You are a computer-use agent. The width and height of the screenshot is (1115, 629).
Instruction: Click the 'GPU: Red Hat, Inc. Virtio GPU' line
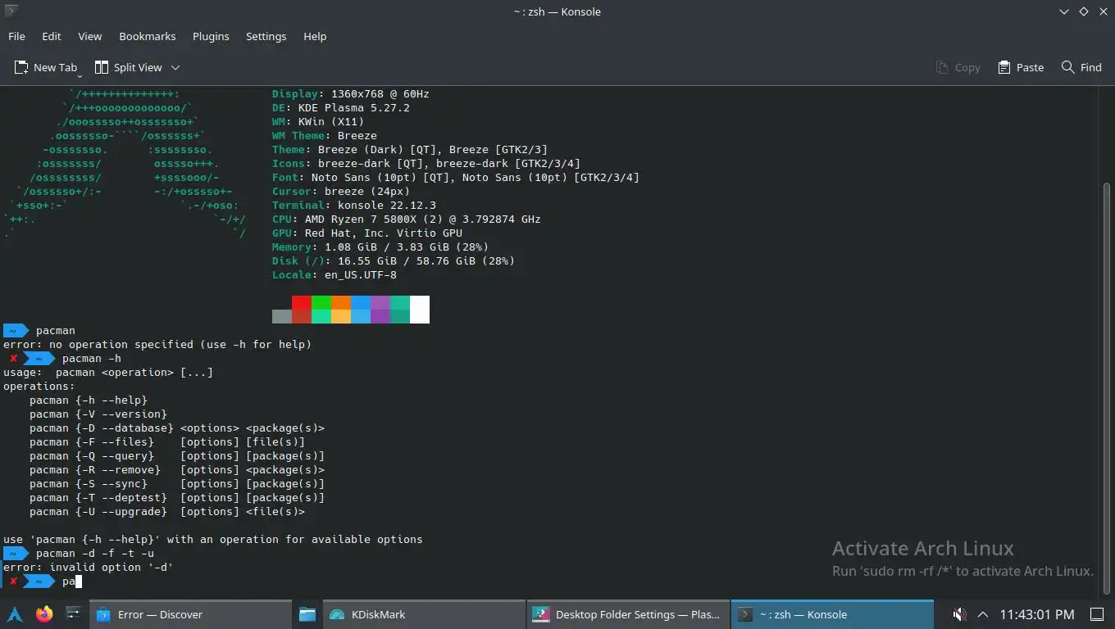pyautogui.click(x=367, y=233)
